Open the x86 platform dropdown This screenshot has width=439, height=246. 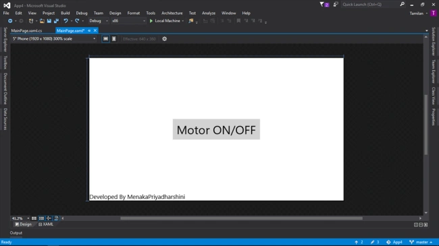click(128, 21)
